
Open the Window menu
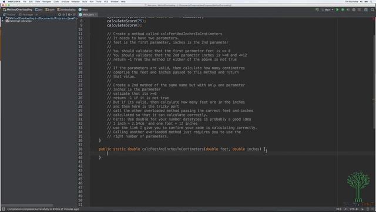click(x=115, y=1)
